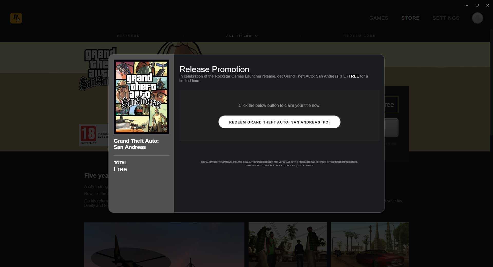Open the GAMES section
Viewport: 493px width, 267px height.
coord(379,18)
